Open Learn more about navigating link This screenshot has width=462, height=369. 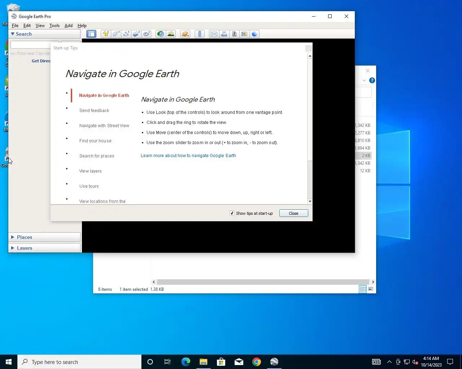point(188,156)
